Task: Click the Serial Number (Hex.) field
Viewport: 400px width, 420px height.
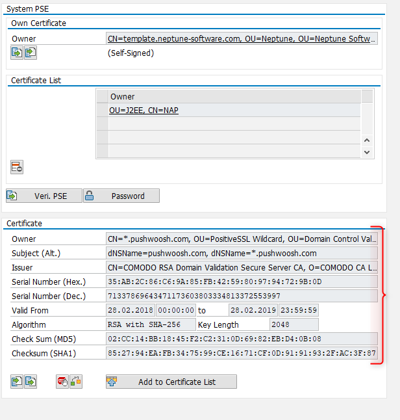Action: point(241,282)
